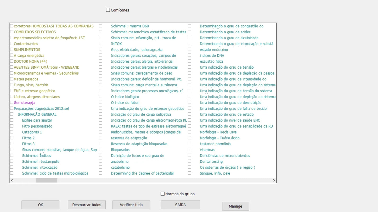Check the Metais pesados checkbox
Image resolution: width=378 pixels, height=212 pixels.
(x=12, y=79)
